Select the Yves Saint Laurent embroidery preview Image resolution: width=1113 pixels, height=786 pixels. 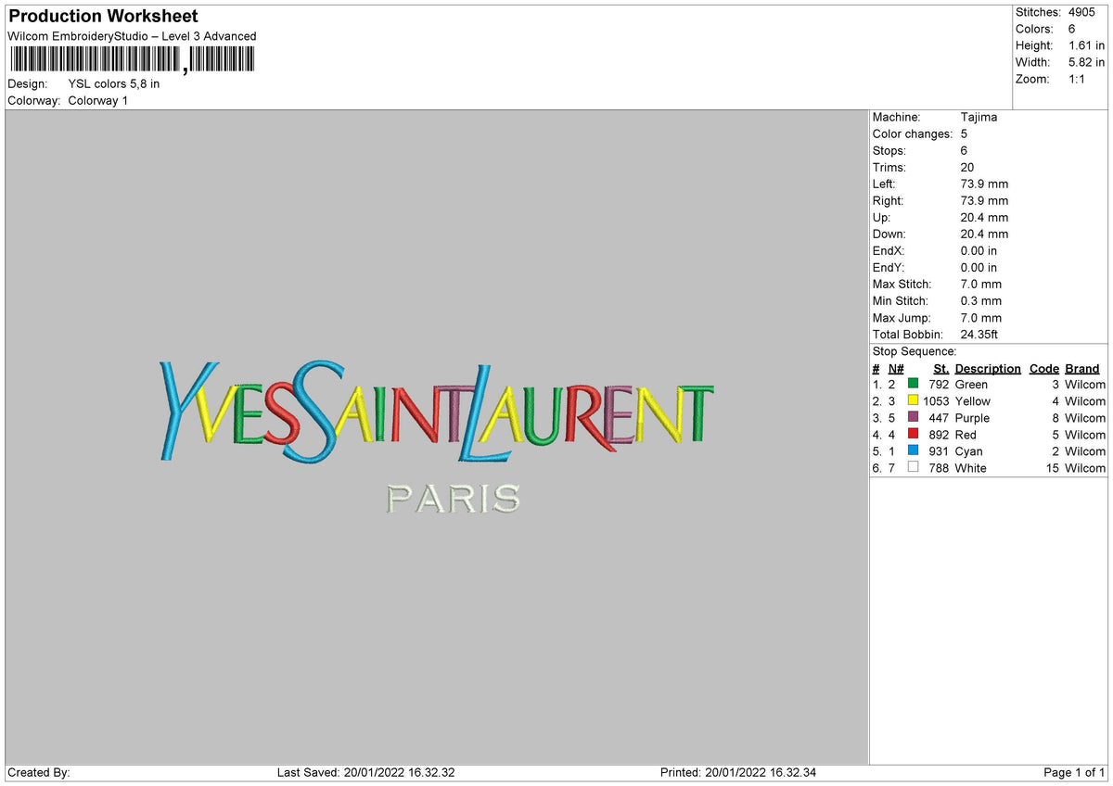436,408
